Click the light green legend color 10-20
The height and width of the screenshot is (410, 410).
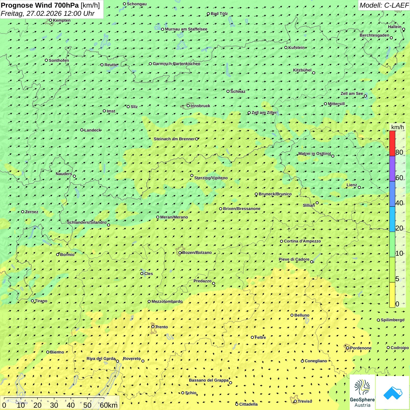click(392, 245)
